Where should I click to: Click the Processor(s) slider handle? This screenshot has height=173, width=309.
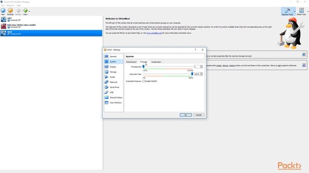pyautogui.click(x=143, y=67)
